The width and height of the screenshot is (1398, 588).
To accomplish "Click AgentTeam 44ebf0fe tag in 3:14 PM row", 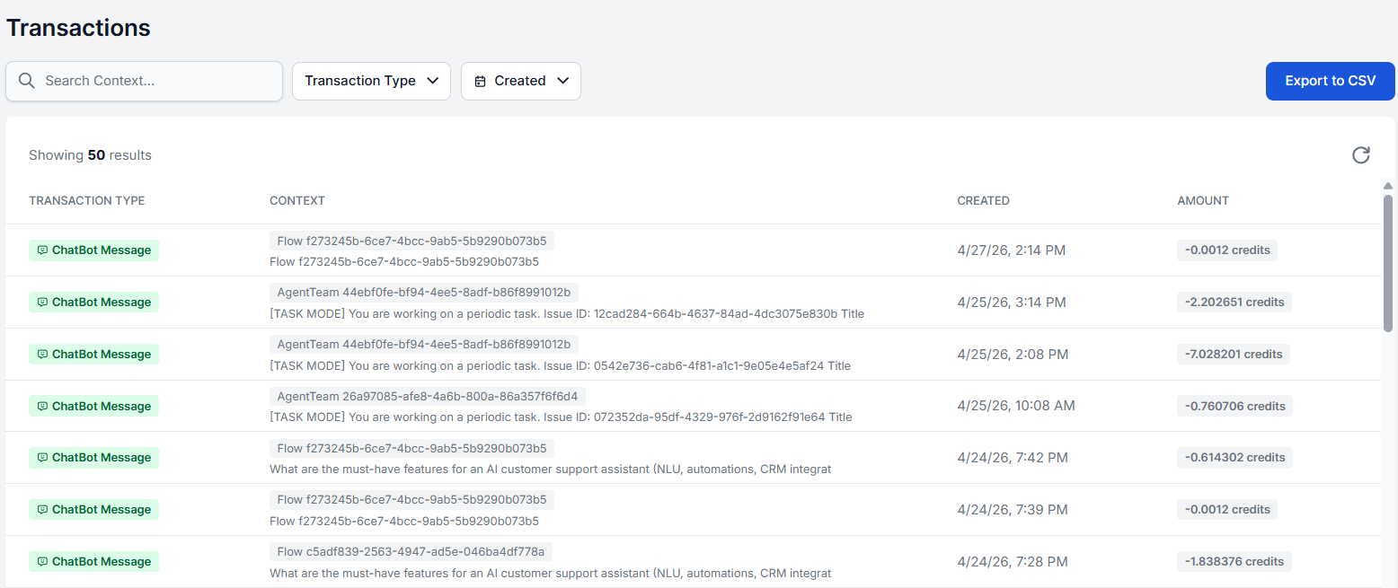I will tap(424, 293).
